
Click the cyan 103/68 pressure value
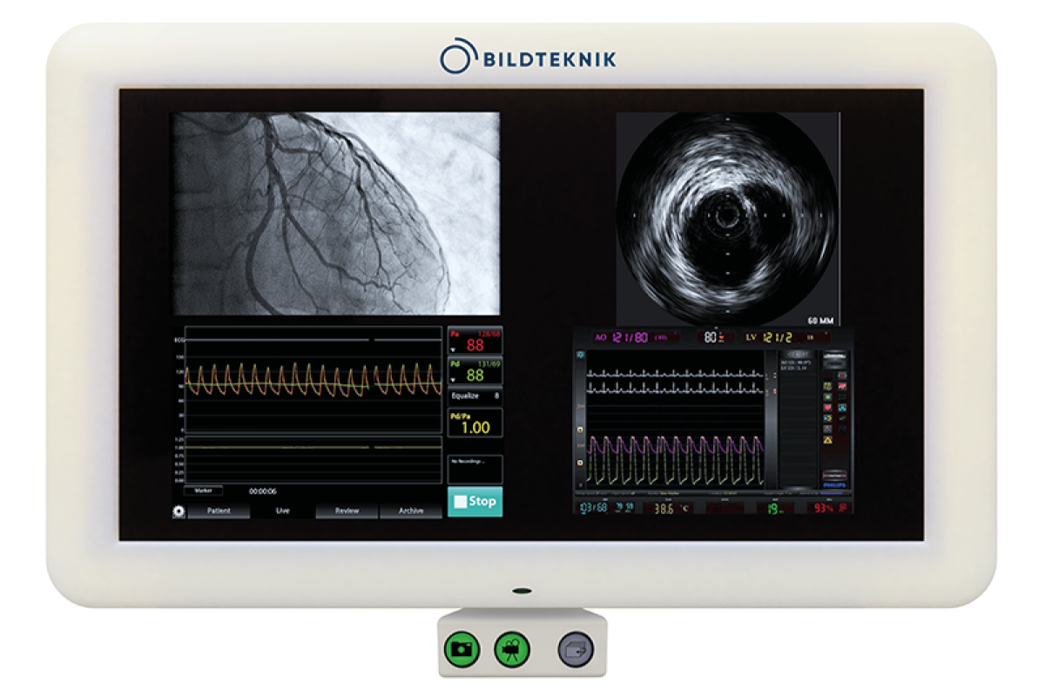[595, 508]
